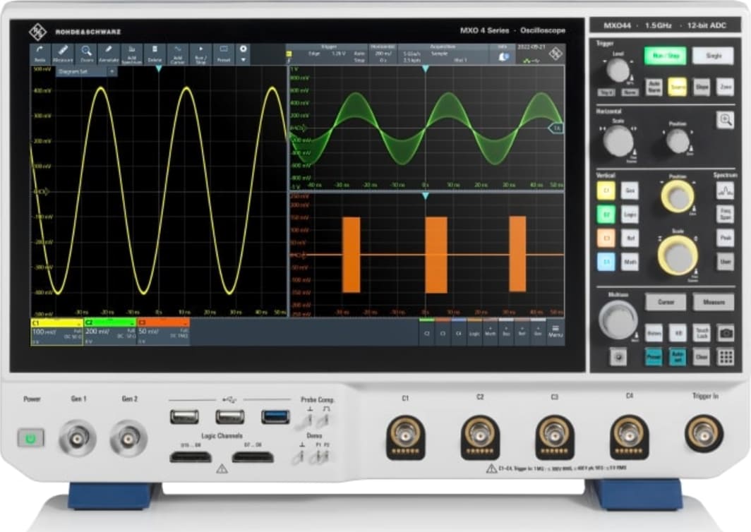
Task: Open the Measure tool in the toolbar
Action: pyautogui.click(x=63, y=54)
